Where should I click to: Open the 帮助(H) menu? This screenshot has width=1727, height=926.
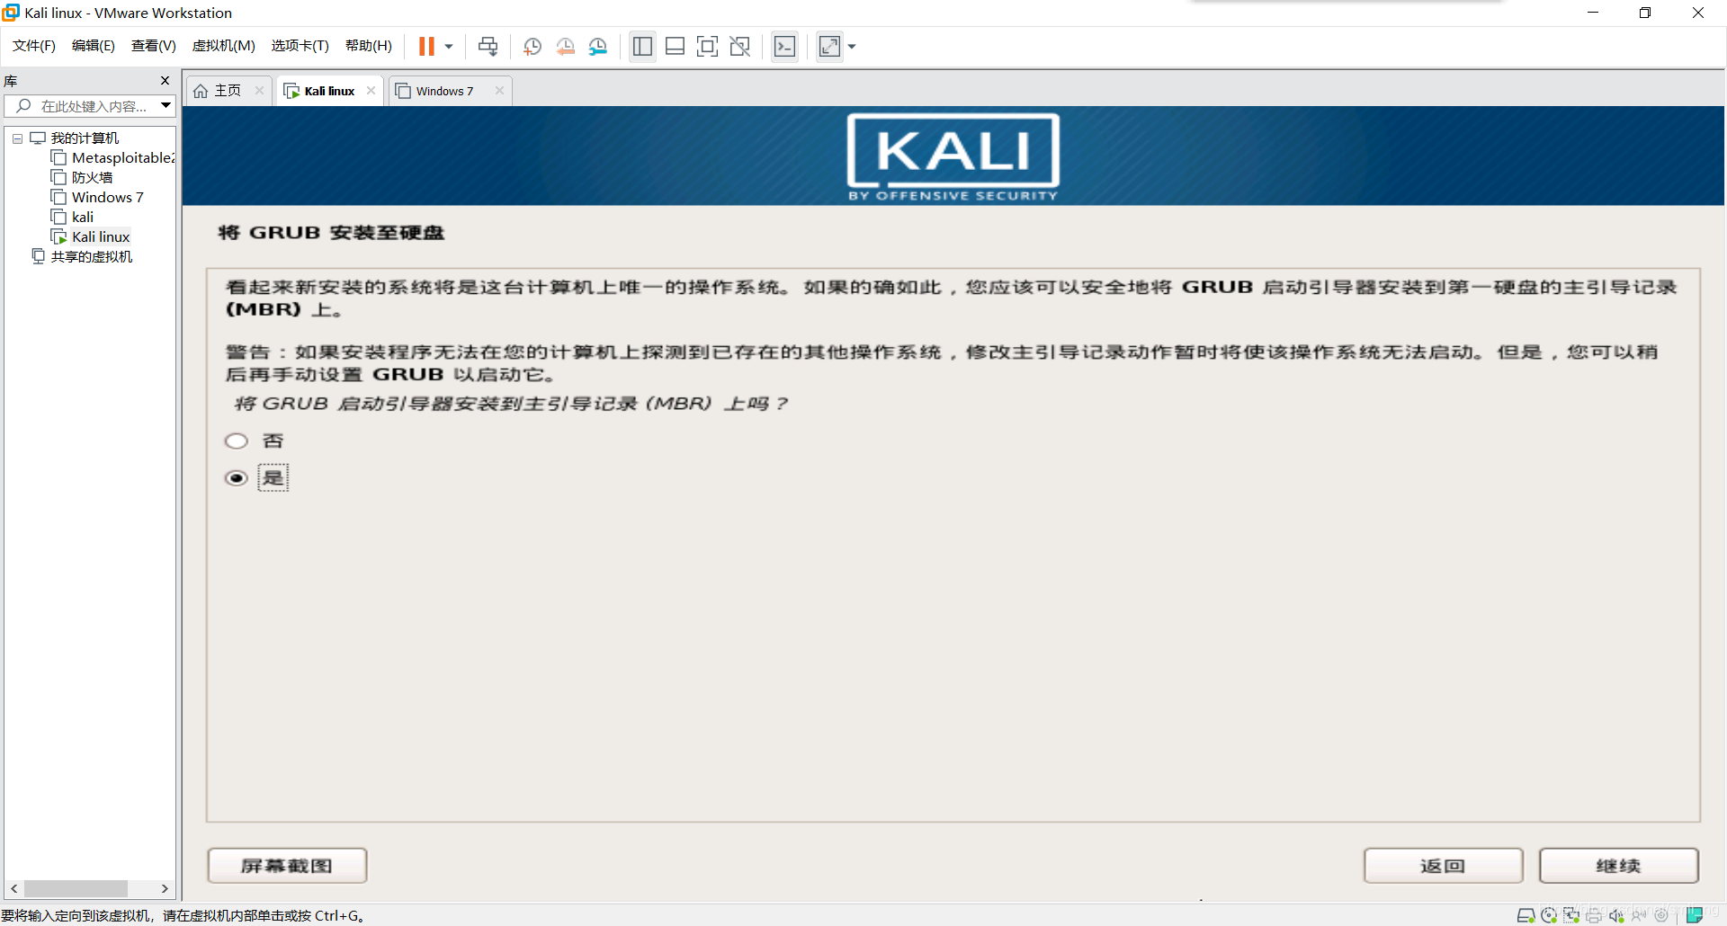[x=369, y=46]
